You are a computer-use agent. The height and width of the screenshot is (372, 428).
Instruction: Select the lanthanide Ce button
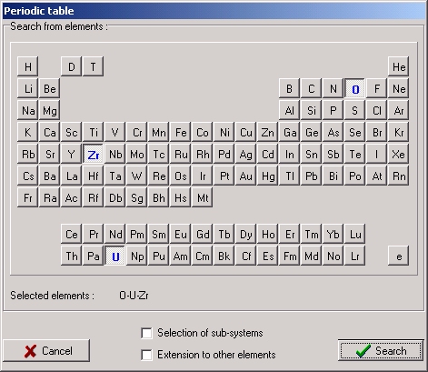(72, 235)
